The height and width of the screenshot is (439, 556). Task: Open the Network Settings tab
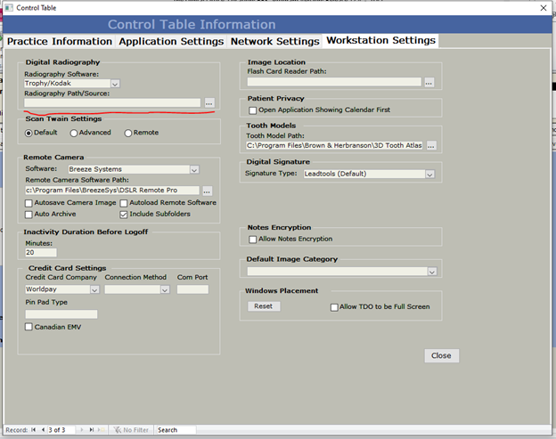point(274,41)
